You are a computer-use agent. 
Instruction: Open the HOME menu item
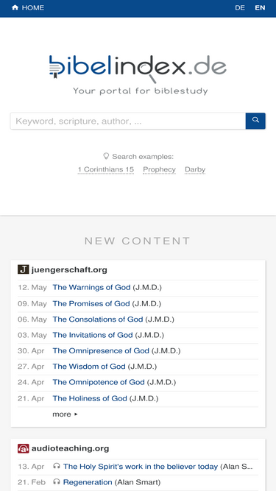[28, 8]
